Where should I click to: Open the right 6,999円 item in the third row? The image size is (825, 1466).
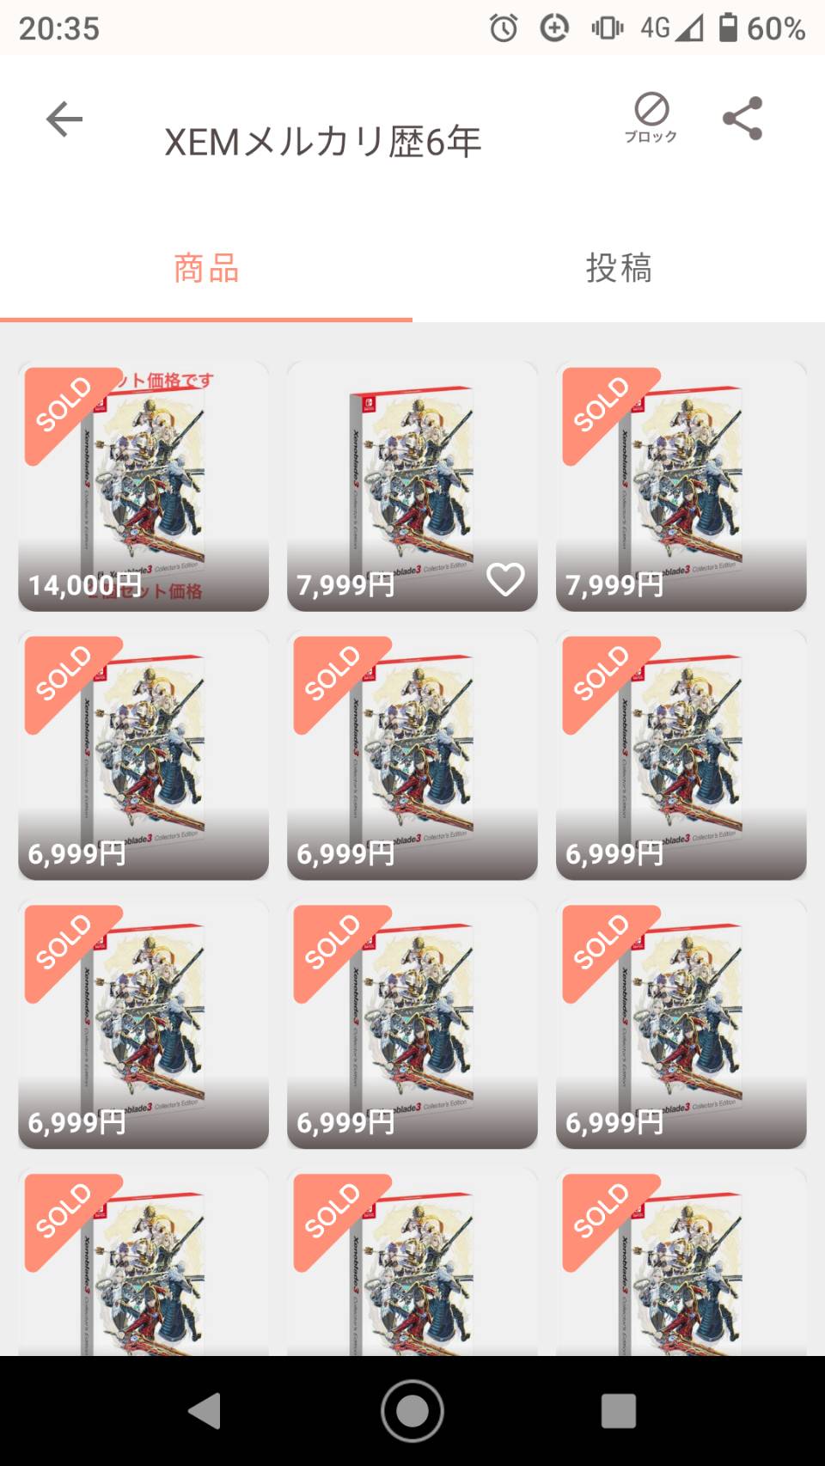681,1024
